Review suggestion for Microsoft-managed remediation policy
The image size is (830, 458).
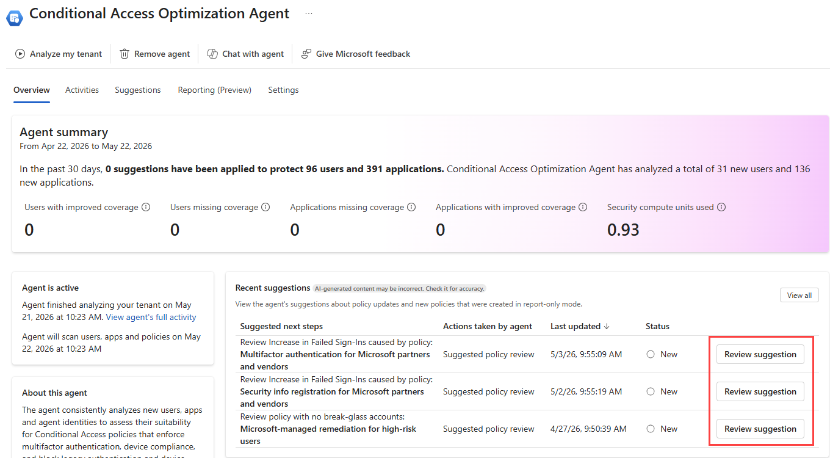[x=760, y=429]
